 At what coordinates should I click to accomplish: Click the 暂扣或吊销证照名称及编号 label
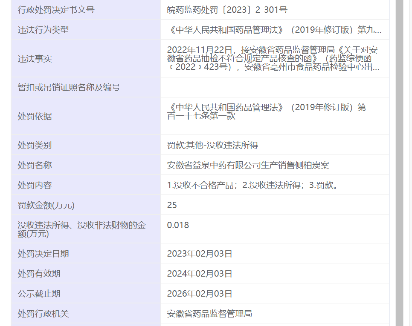[x=69, y=87]
